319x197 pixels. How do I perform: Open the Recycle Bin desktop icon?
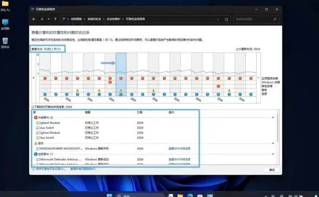[5, 43]
